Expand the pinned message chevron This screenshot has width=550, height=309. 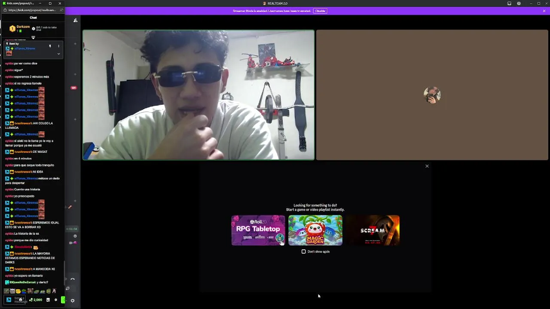pos(58,54)
